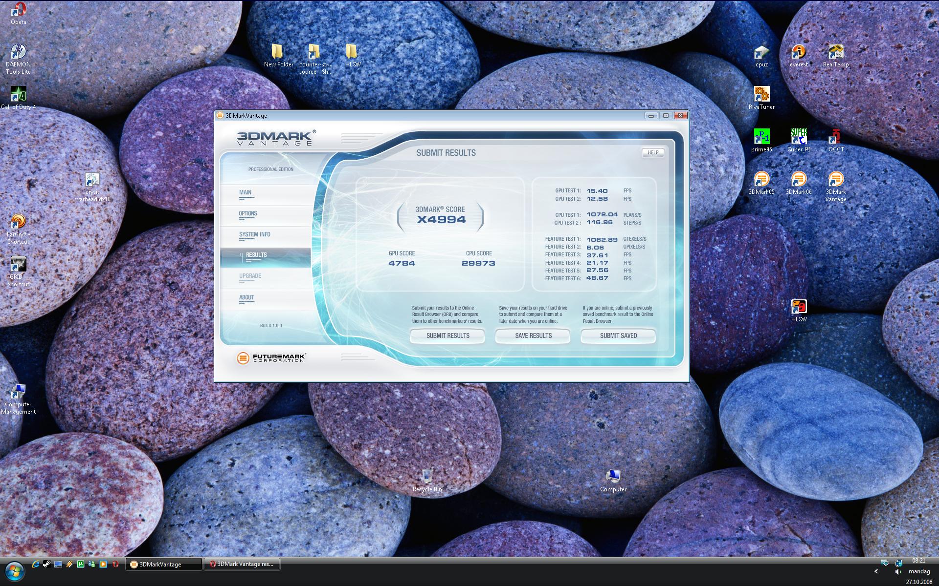Open DAEMON Tools Lite desktop icon
The image size is (939, 586).
click(x=19, y=59)
